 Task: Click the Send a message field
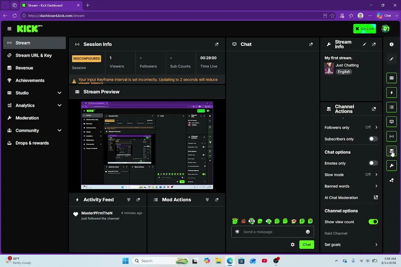273,232
